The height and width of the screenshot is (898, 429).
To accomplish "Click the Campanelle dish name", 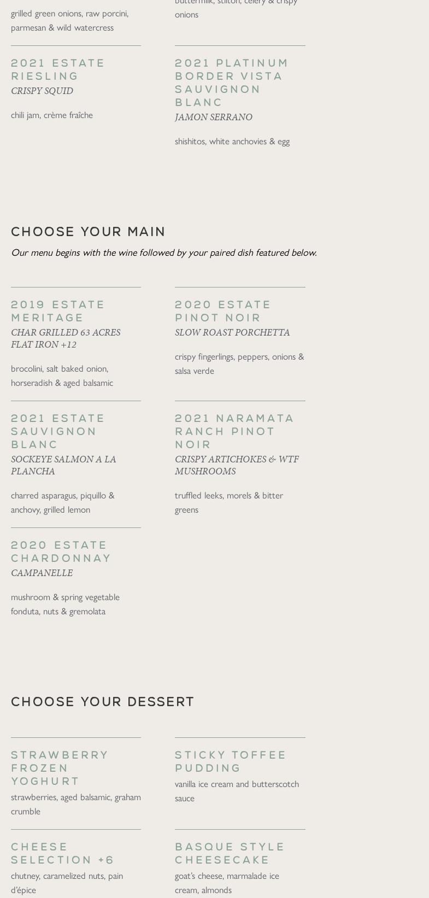I will click(42, 573).
